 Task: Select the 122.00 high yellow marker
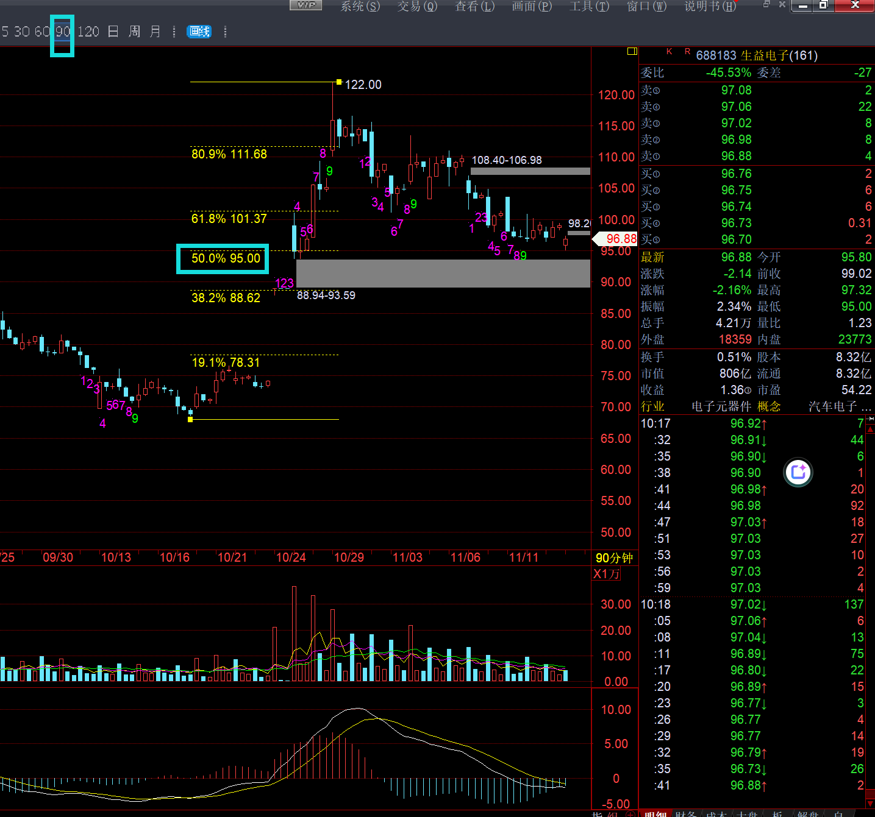[x=338, y=82]
